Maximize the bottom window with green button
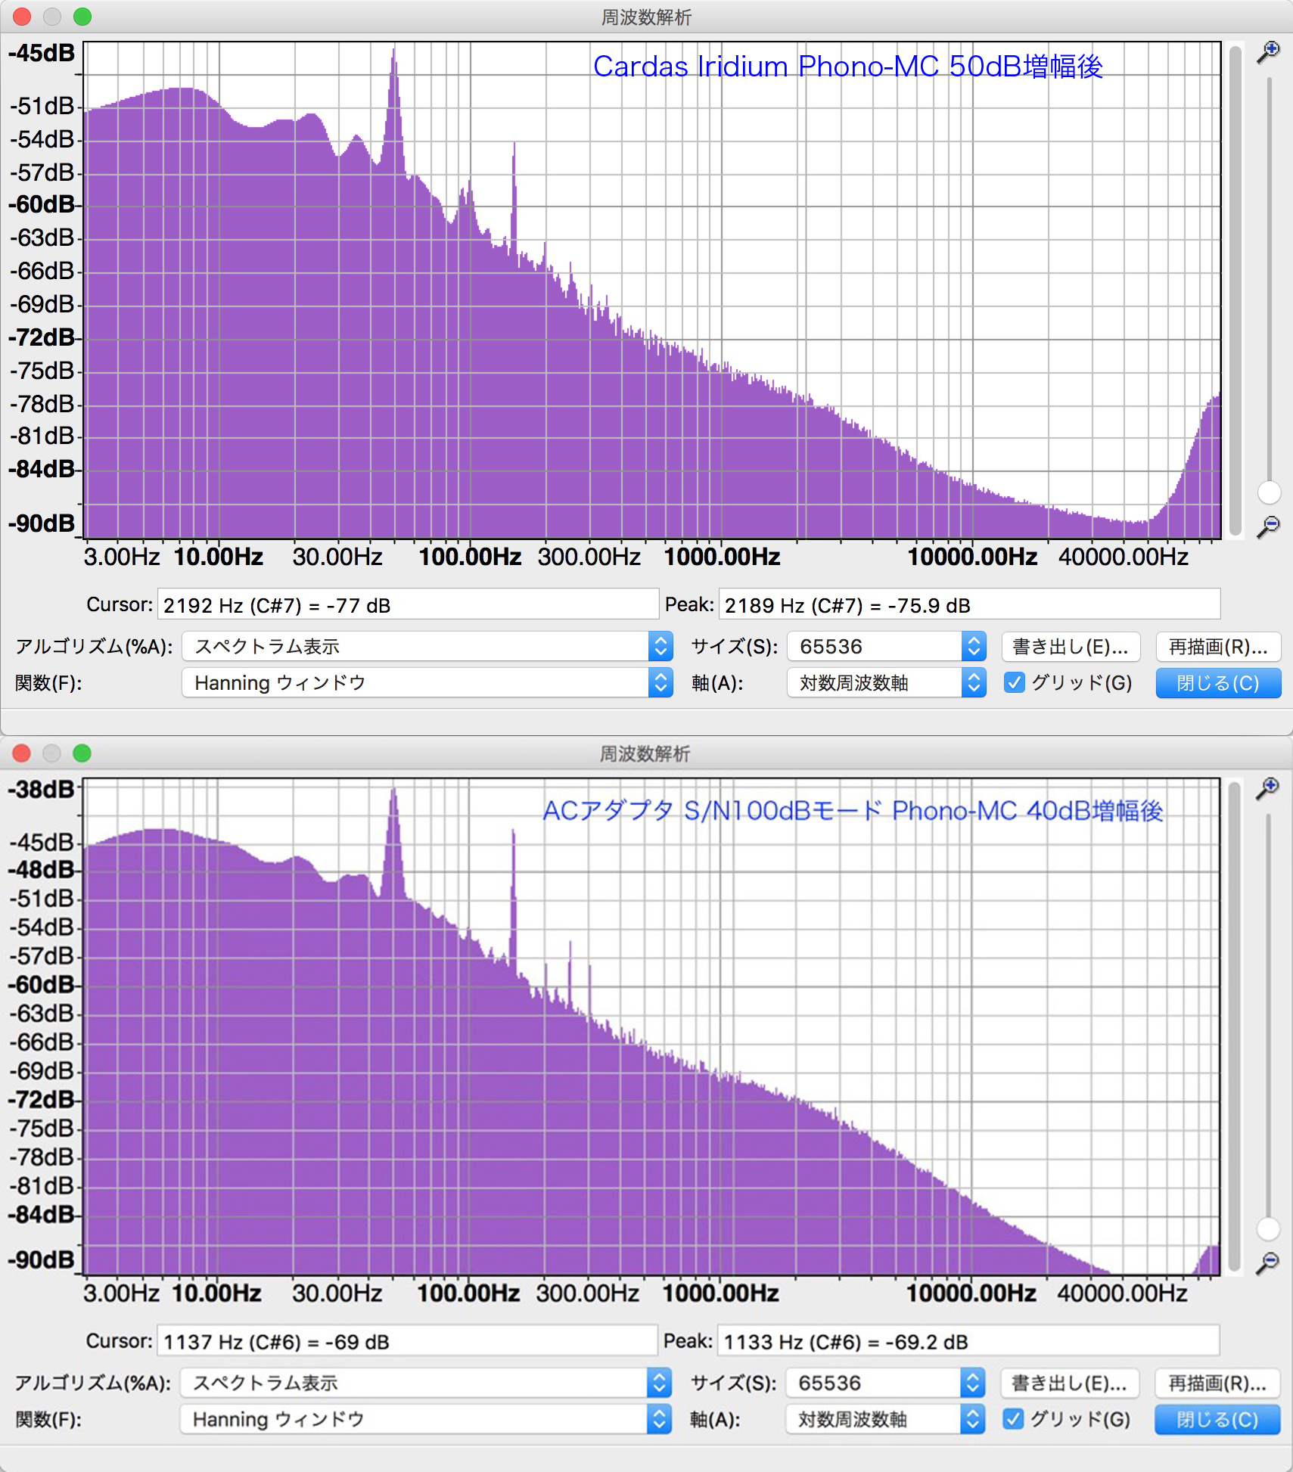This screenshot has width=1293, height=1472. click(x=82, y=753)
